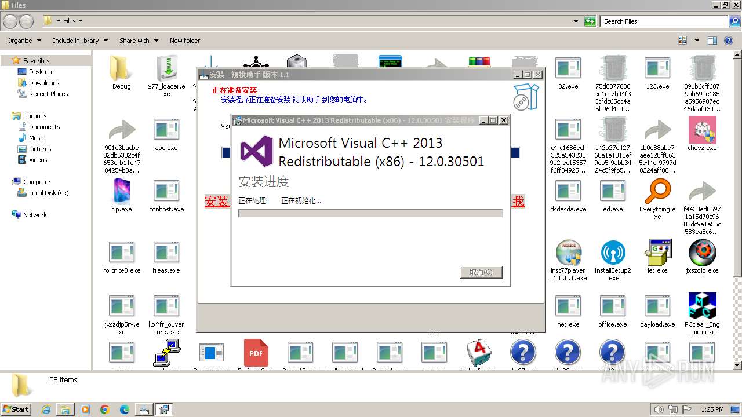This screenshot has width=742, height=417.
Task: Select the kb^fr_ouverture.exe icon
Action: (x=166, y=306)
